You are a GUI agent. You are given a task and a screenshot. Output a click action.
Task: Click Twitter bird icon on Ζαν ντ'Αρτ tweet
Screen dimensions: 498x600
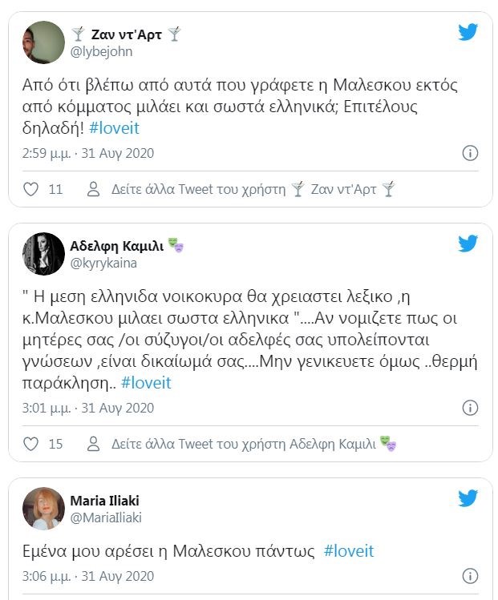[468, 32]
